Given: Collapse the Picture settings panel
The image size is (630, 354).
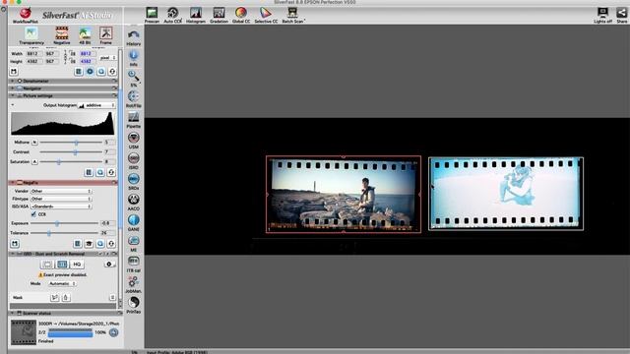Looking at the screenshot, I should [x=13, y=95].
